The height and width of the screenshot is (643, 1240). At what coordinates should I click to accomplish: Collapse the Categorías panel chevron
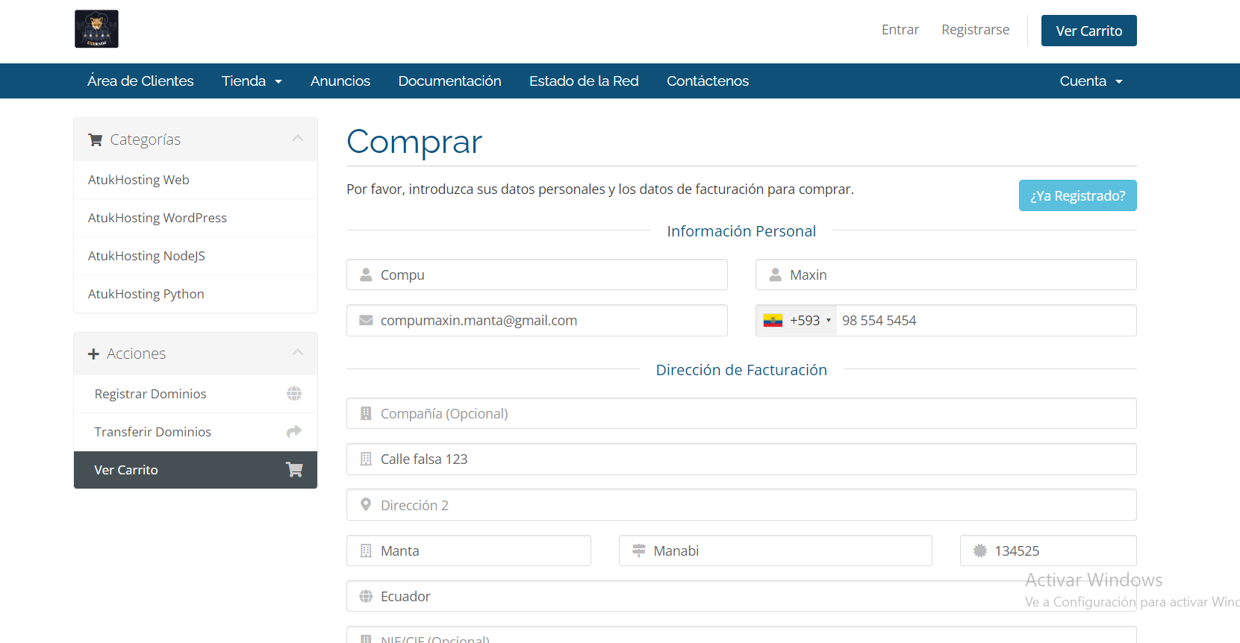click(298, 139)
